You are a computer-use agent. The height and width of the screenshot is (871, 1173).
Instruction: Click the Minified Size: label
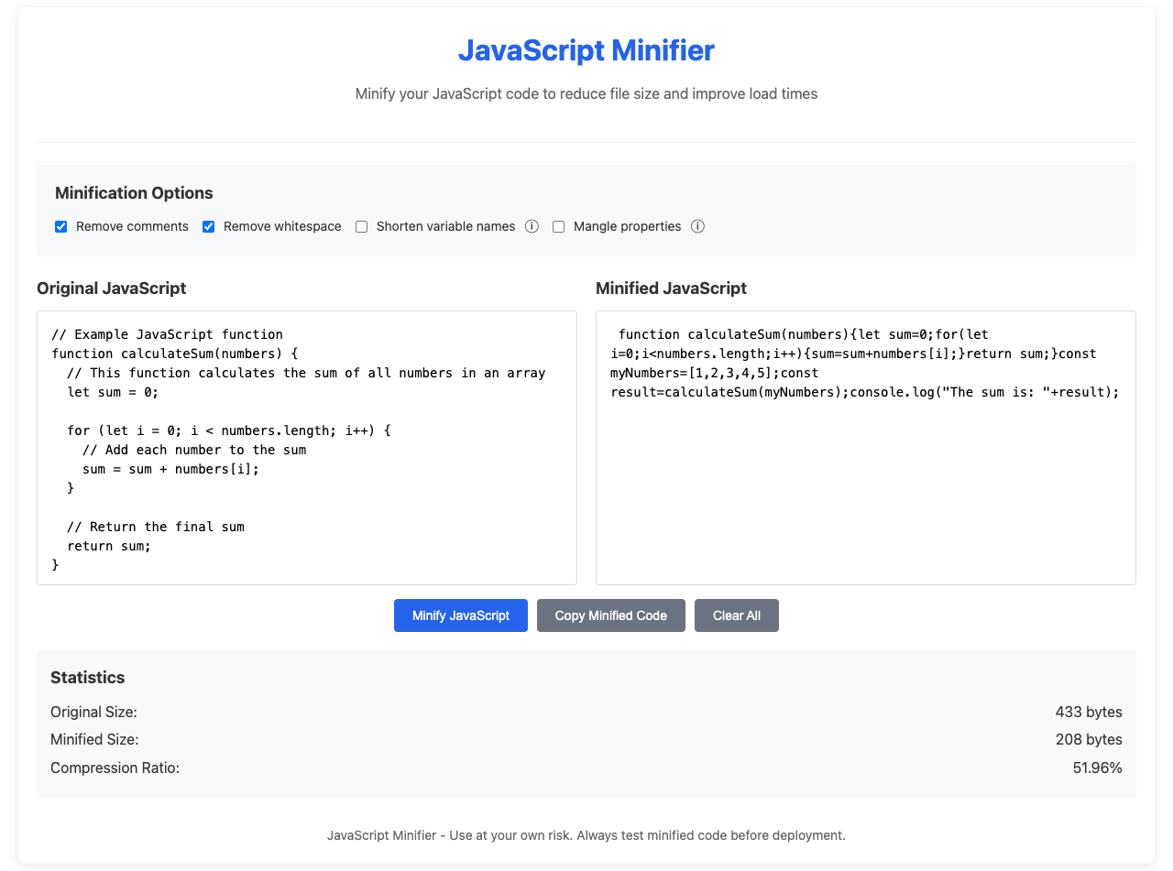94,740
